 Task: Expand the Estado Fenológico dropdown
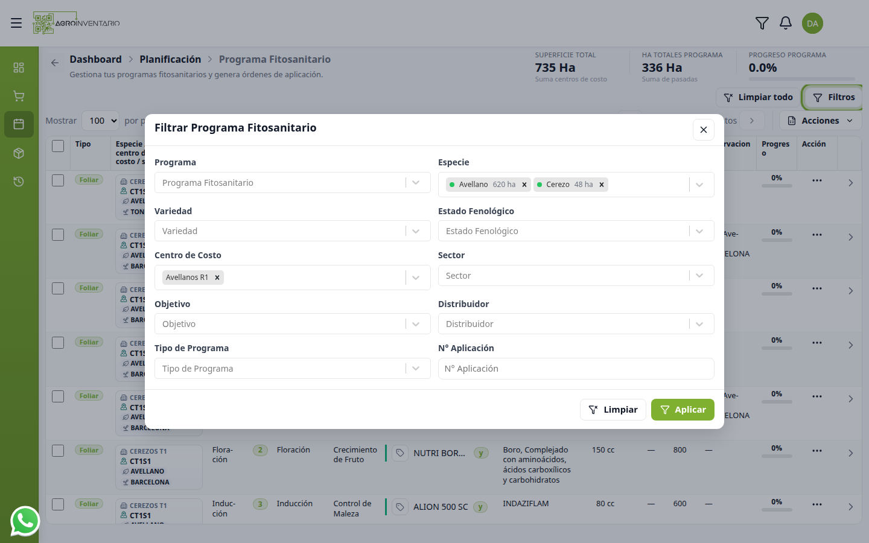576,231
